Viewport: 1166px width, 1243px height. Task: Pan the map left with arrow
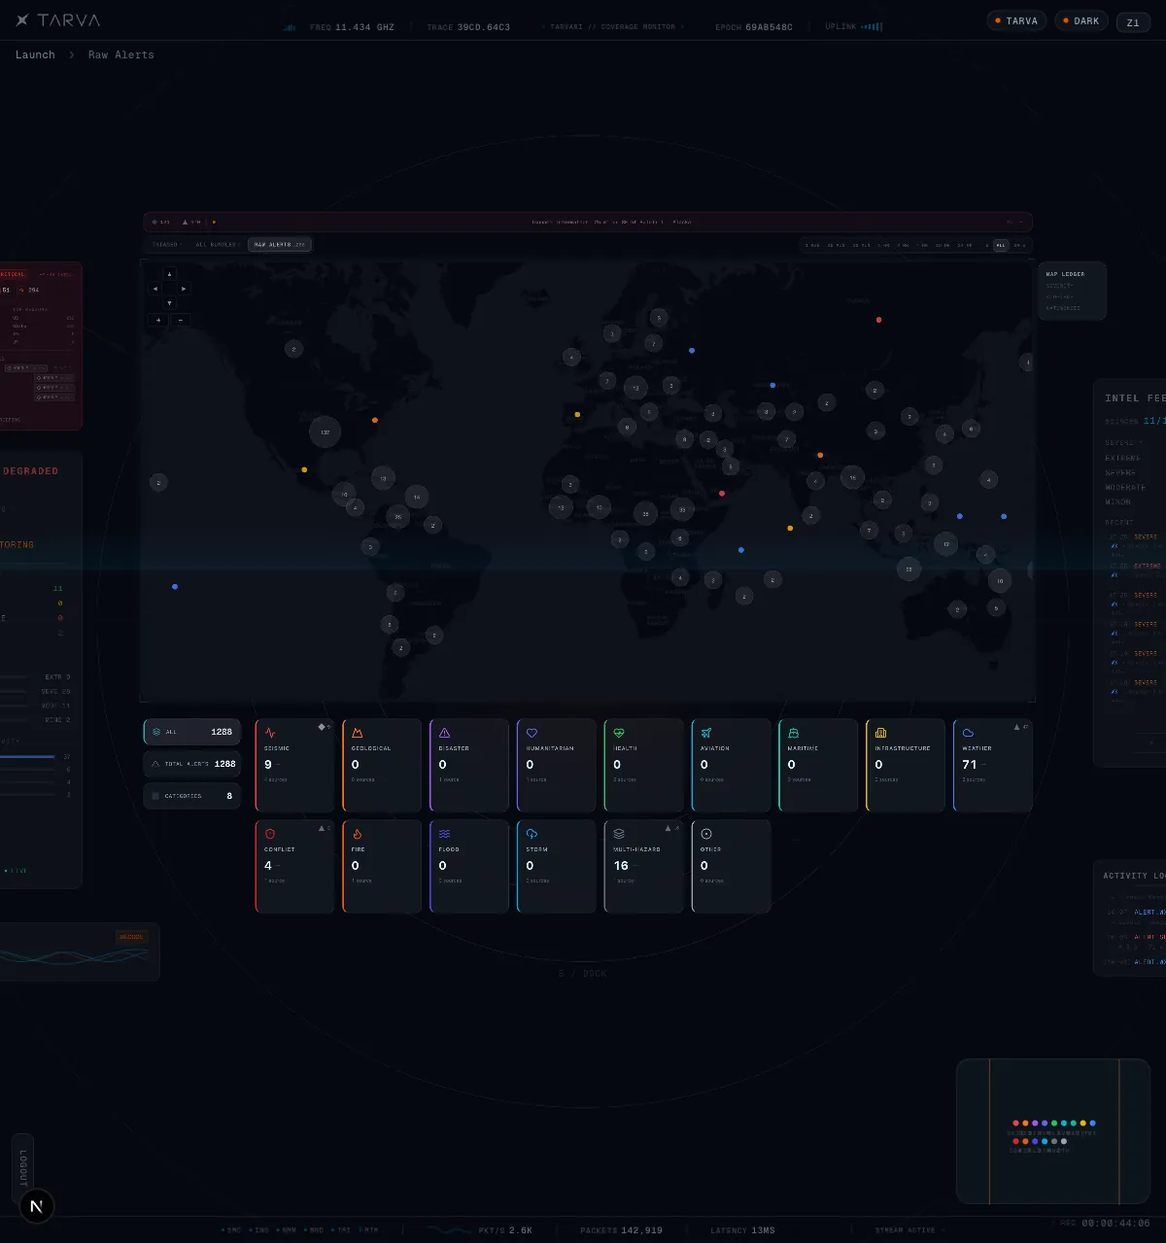155,289
